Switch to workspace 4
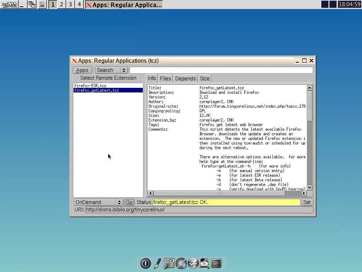This screenshot has height=272, width=362. tap(79, 4)
